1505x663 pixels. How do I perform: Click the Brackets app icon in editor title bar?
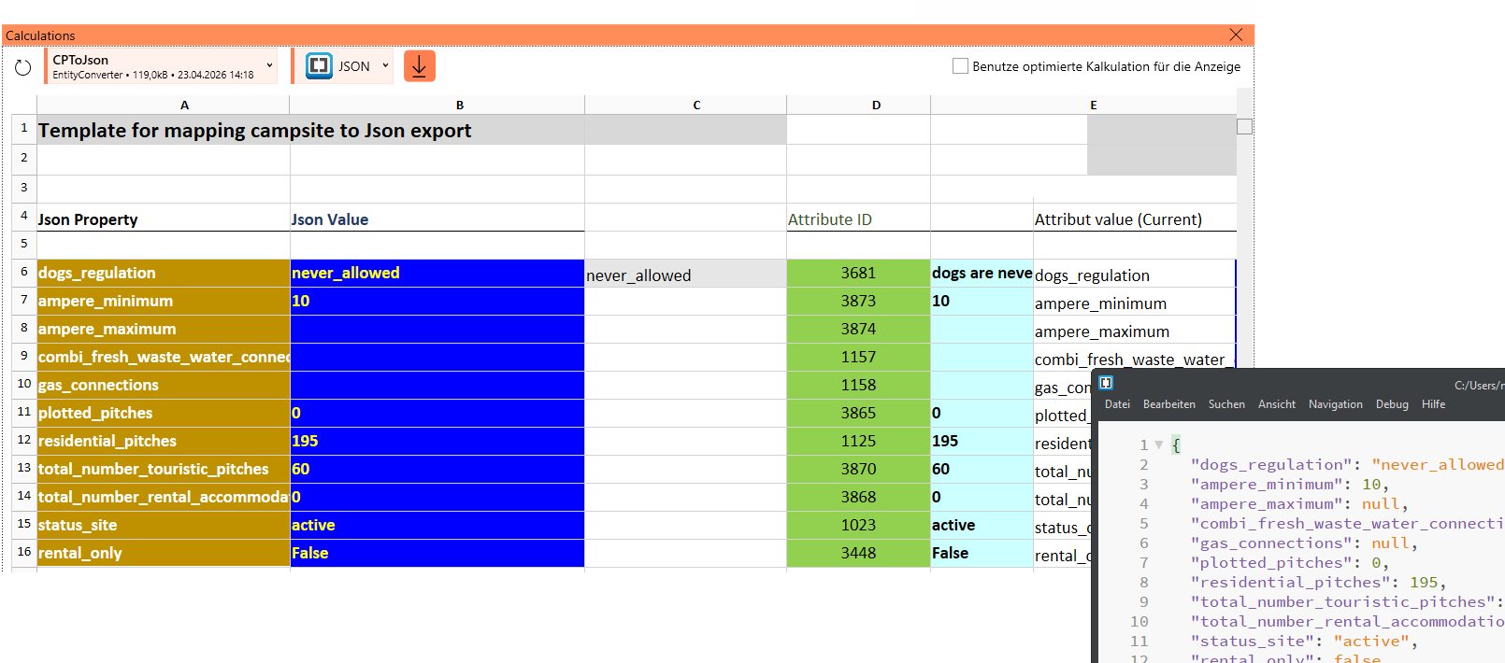coord(1106,383)
